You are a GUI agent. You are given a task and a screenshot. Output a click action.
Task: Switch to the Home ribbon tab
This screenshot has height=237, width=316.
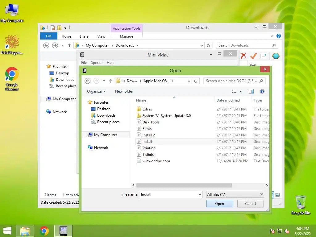pos(66,36)
